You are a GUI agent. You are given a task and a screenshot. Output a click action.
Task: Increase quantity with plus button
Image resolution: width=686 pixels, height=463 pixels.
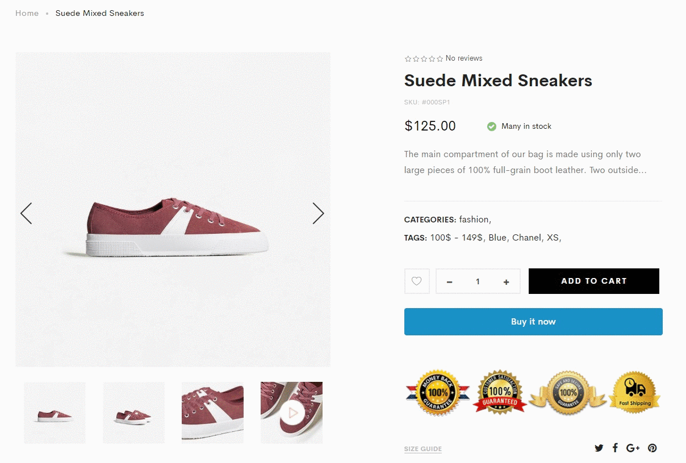[x=506, y=281]
